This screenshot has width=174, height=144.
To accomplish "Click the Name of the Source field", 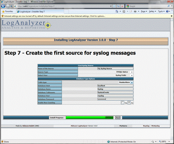I will point(115,69).
